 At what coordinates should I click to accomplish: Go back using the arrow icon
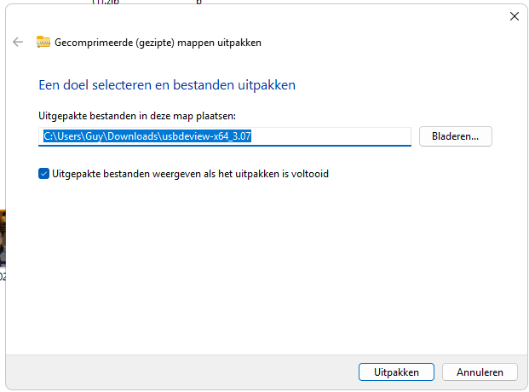(x=18, y=43)
